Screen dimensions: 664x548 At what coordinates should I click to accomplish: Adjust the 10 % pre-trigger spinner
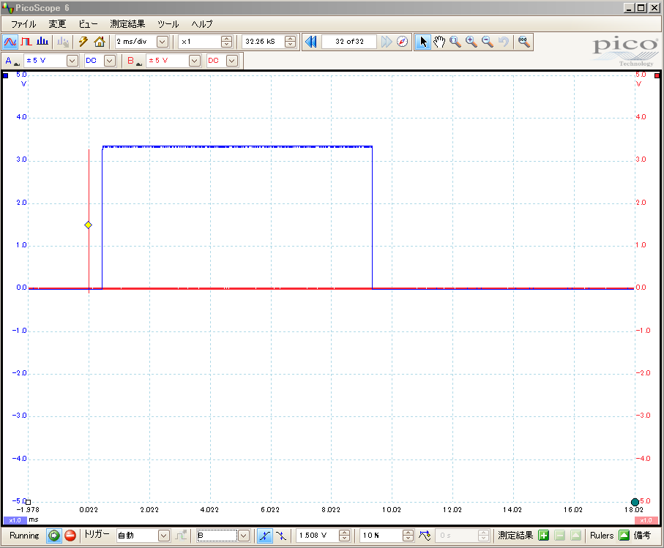408,536
